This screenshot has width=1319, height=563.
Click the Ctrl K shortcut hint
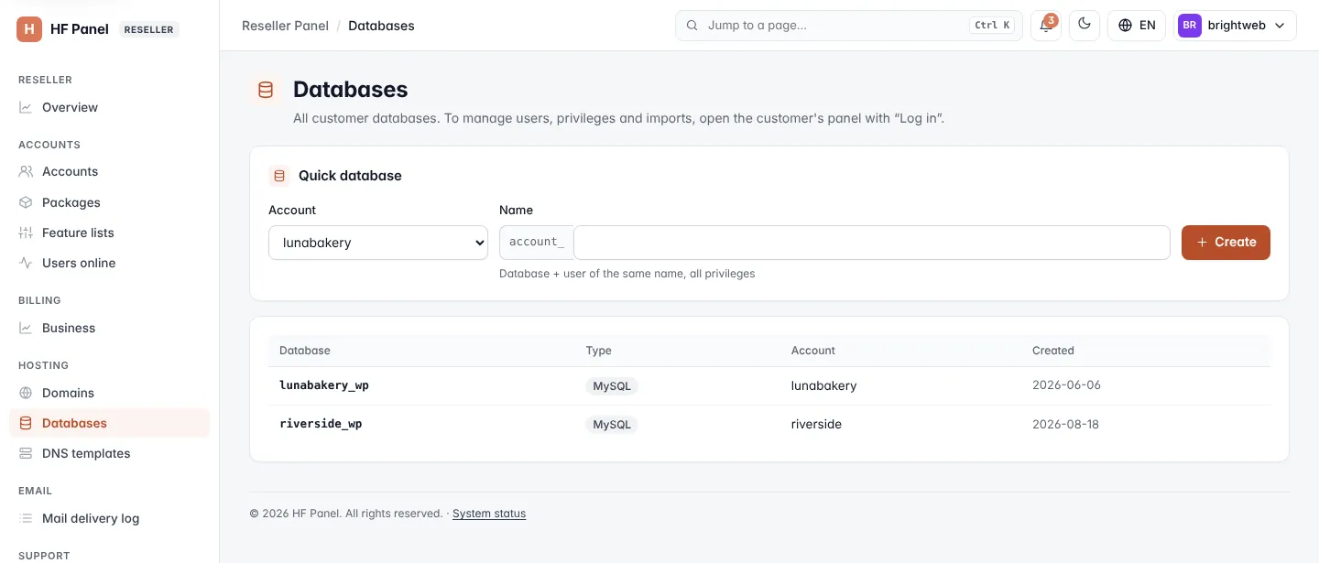click(992, 26)
